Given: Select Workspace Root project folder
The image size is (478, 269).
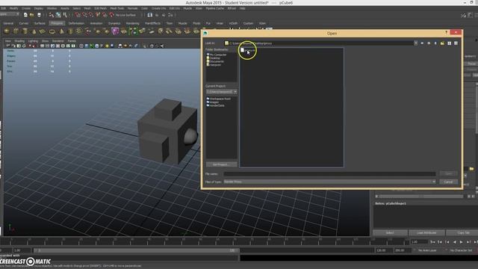Looking at the screenshot, I should click(220, 99).
